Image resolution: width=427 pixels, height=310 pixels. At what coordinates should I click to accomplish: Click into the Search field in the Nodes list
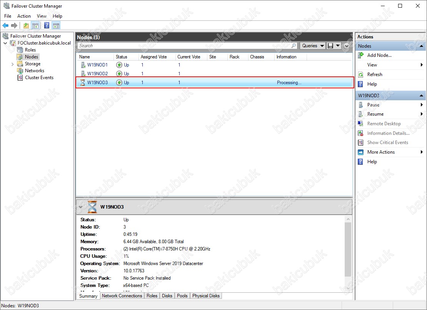tap(184, 46)
